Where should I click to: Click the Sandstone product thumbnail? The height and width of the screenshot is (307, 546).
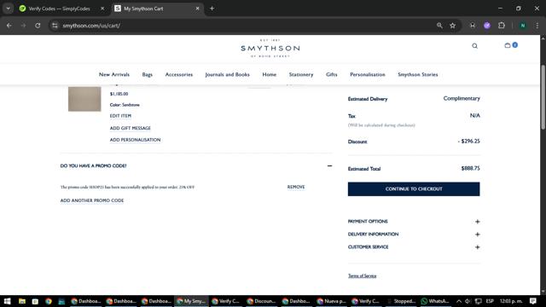[84, 99]
